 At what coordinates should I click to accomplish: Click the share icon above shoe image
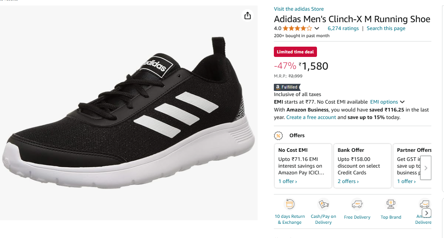tap(247, 15)
